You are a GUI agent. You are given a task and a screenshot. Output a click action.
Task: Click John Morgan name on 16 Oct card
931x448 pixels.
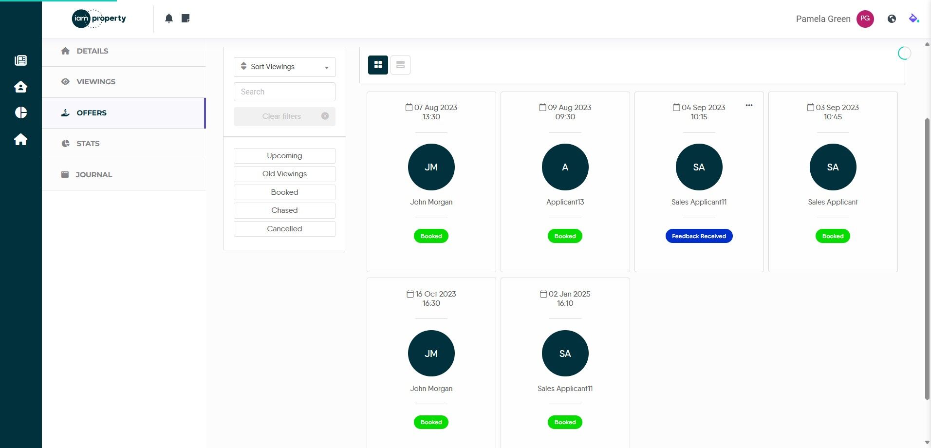(431, 389)
